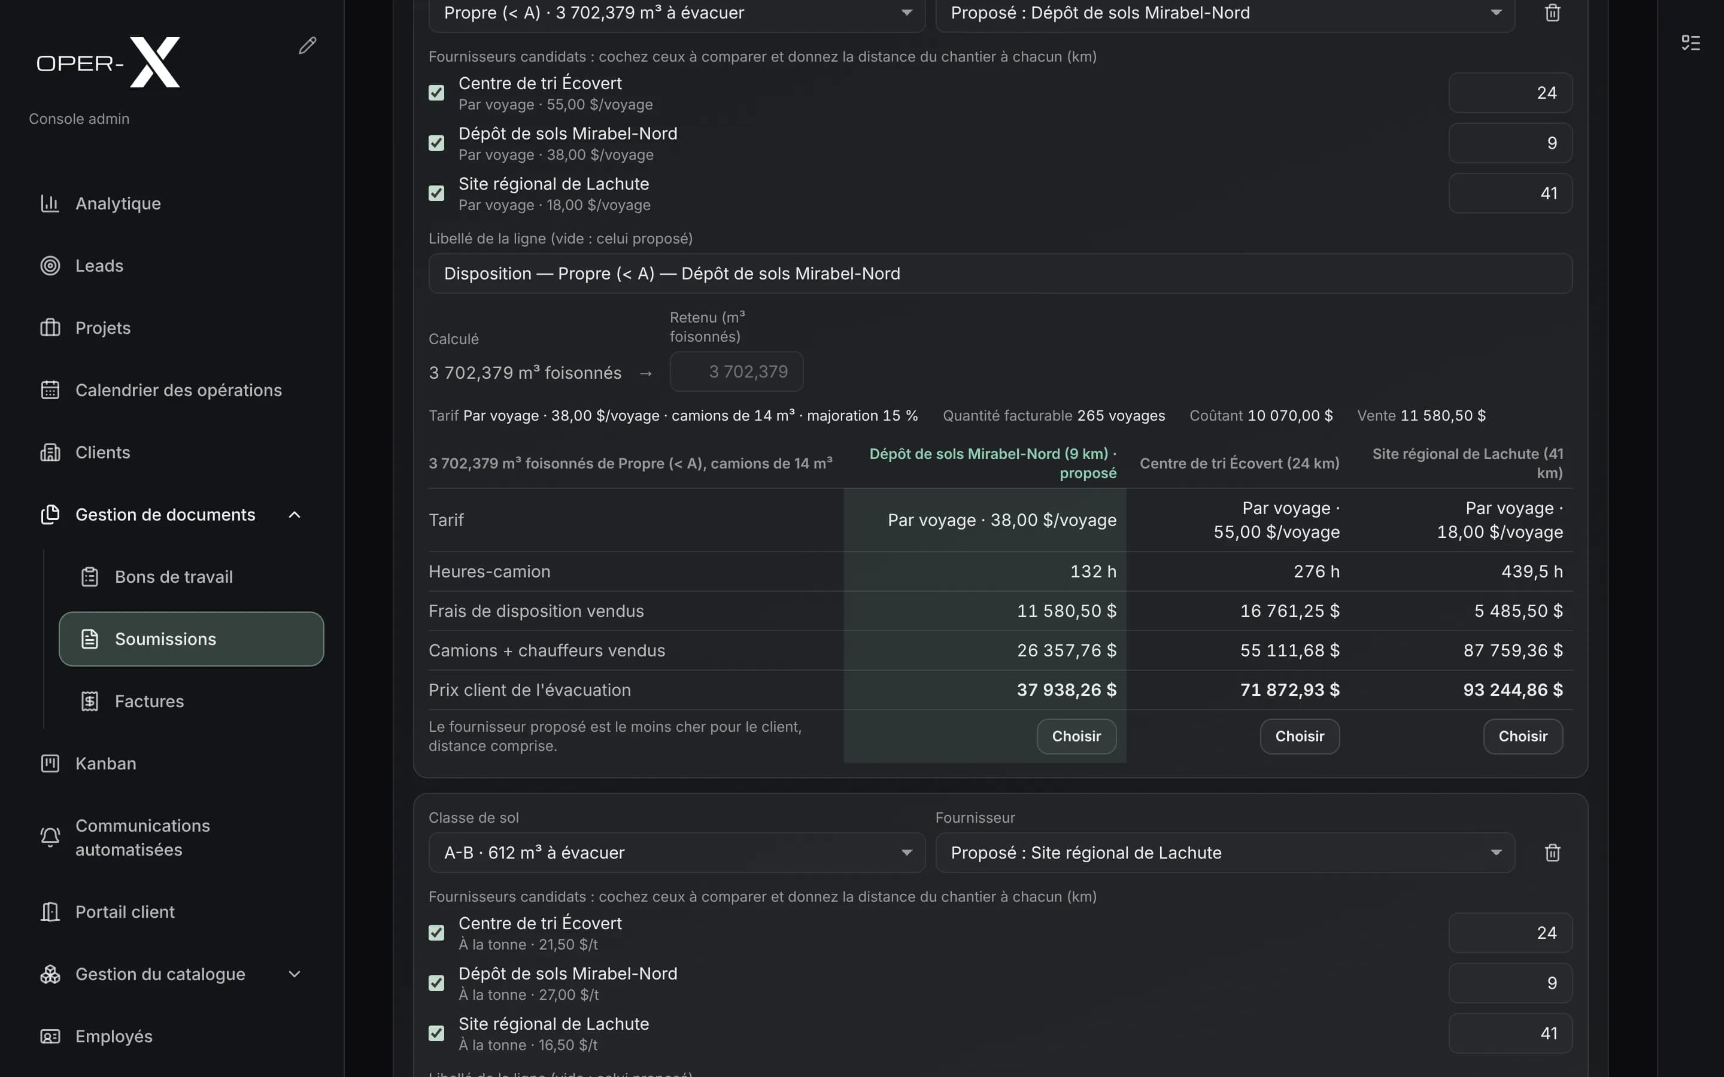The width and height of the screenshot is (1724, 1077).
Task: Click the Libellé de la ligne text field
Action: coord(1000,273)
